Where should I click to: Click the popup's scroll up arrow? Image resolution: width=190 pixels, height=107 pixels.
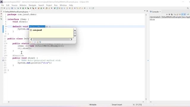(75, 31)
